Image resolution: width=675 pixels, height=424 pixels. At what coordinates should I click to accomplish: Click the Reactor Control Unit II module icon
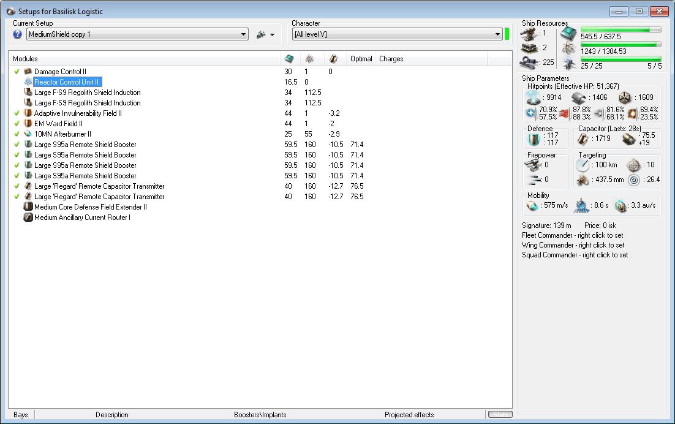(x=28, y=81)
